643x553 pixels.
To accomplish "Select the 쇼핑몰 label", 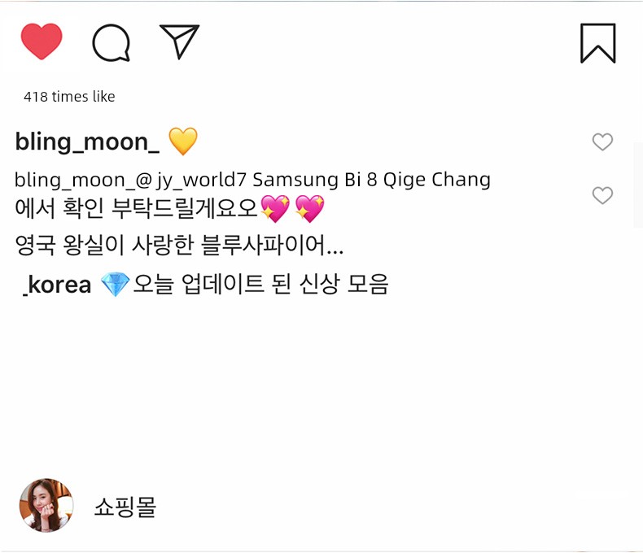I will 125,507.
